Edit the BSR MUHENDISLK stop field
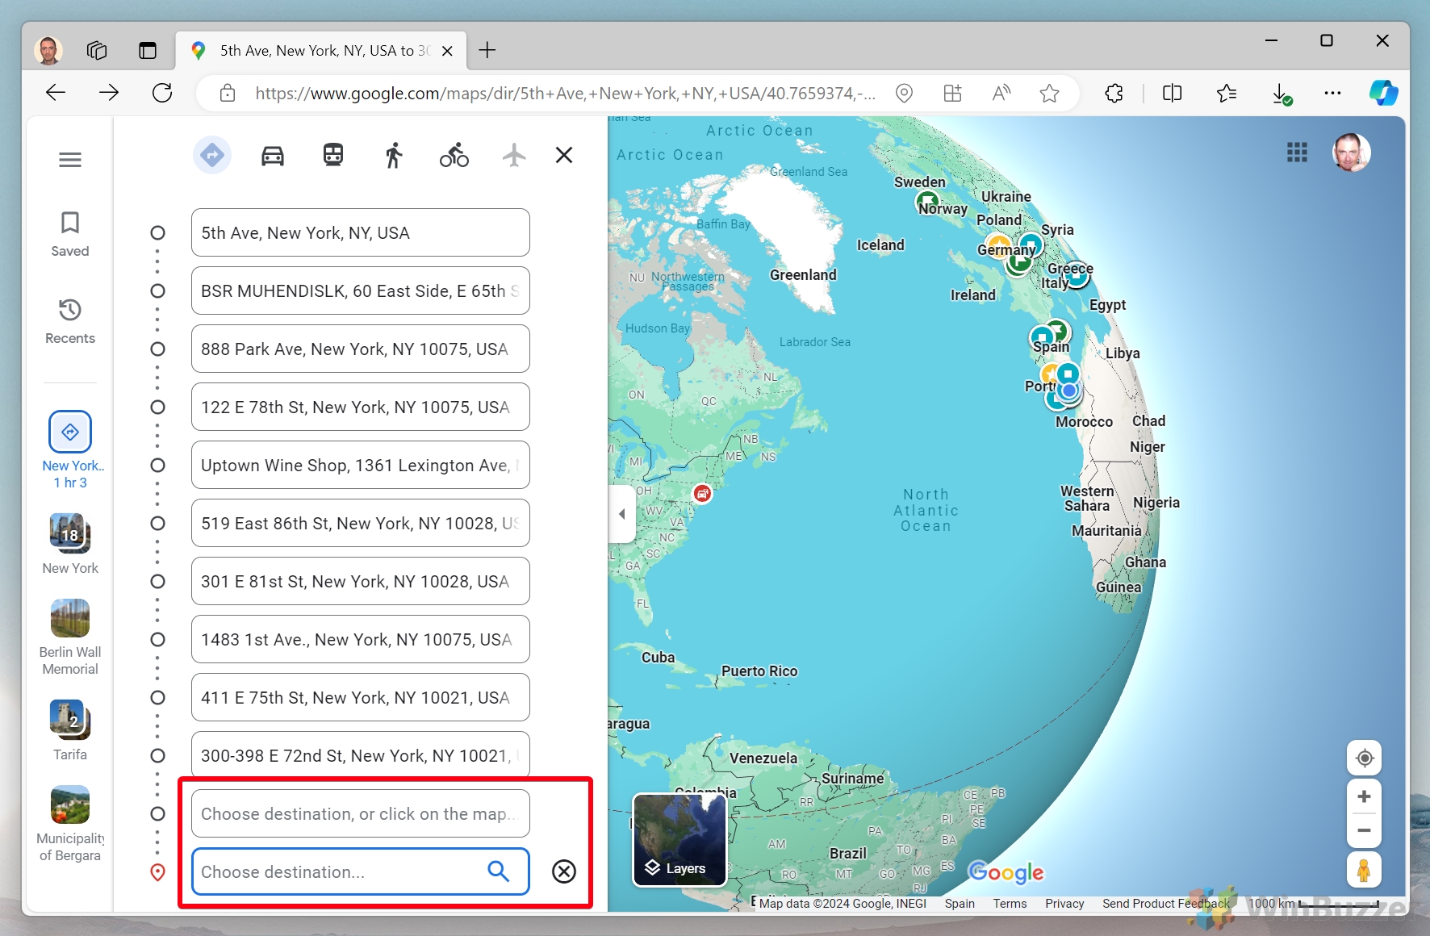Screen dimensions: 1430x936 pyautogui.click(x=361, y=291)
